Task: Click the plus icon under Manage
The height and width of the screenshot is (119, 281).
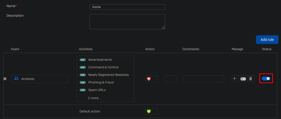Action: point(235,79)
